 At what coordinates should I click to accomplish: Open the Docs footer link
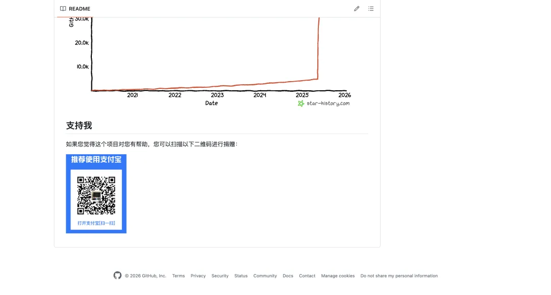pyautogui.click(x=288, y=276)
